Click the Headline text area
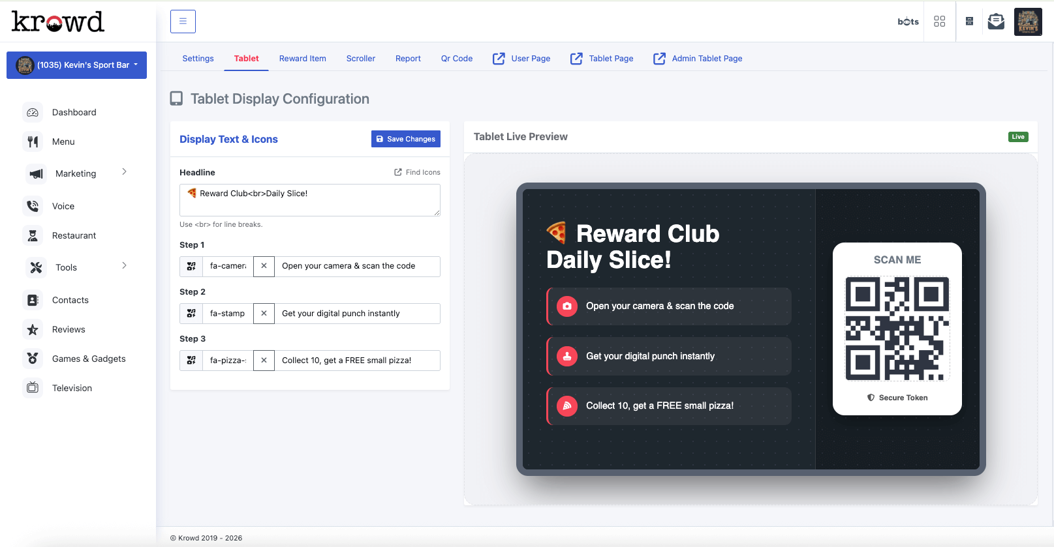Viewport: 1054px width, 547px height. click(x=309, y=200)
